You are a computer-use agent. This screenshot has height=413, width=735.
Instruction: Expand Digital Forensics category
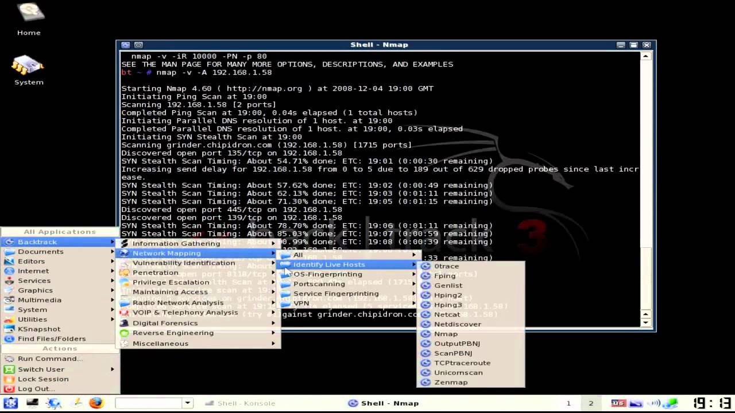[x=198, y=323]
